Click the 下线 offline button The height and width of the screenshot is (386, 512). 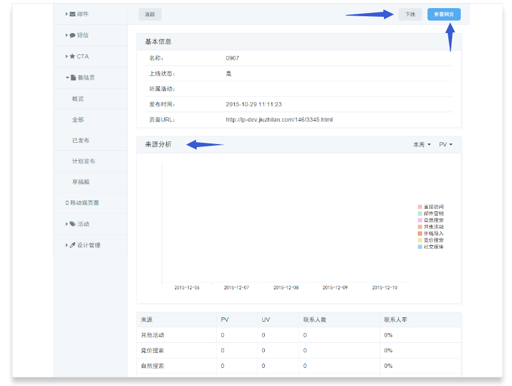(x=410, y=14)
